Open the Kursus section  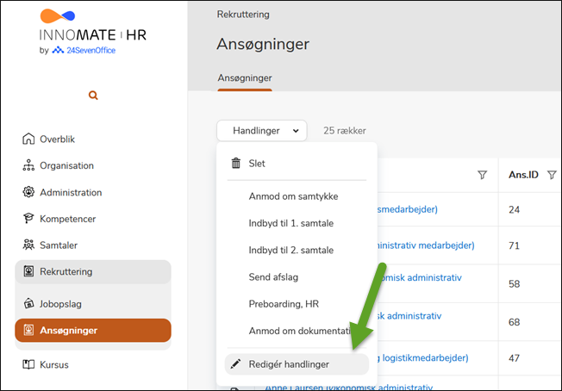pos(53,364)
